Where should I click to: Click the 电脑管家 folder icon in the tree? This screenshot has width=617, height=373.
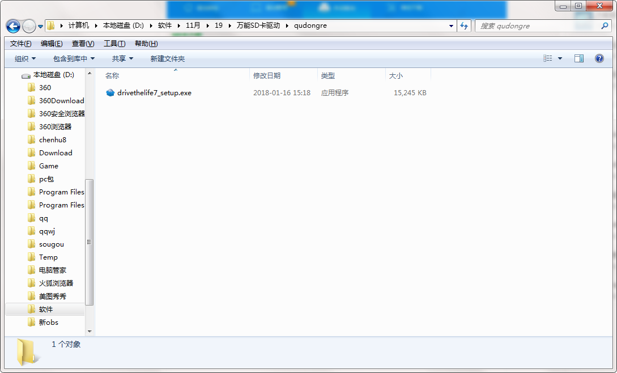click(32, 270)
